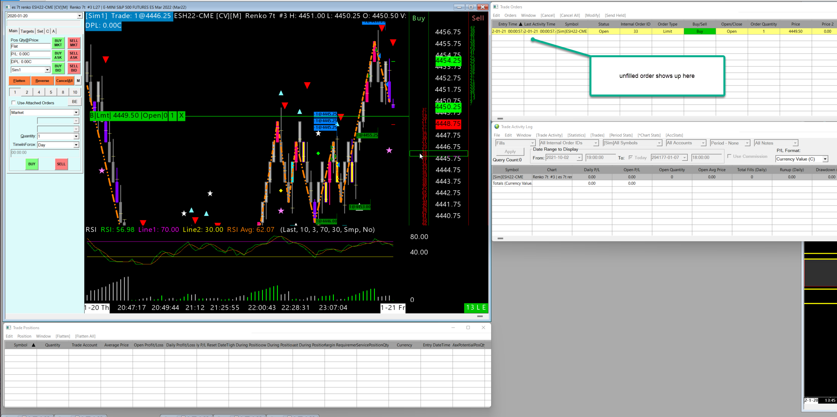The width and height of the screenshot is (837, 417).
Task: Click SELL ASK in trade panel
Action: [x=74, y=56]
